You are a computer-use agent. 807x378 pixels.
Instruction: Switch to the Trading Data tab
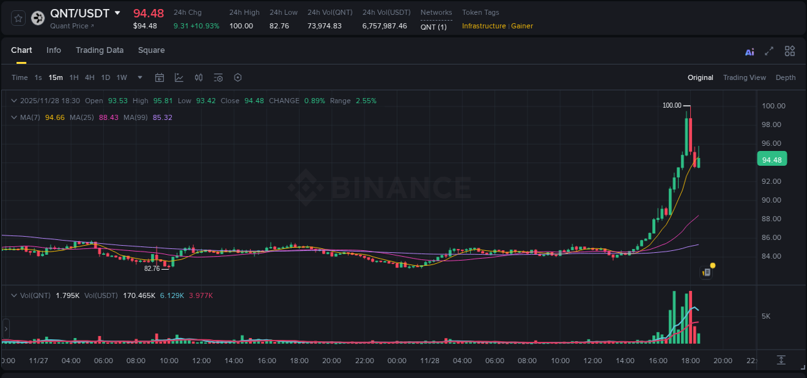(x=99, y=50)
